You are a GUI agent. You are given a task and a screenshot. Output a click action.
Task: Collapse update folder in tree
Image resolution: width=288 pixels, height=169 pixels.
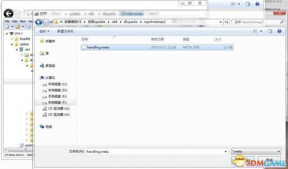tap(12, 44)
